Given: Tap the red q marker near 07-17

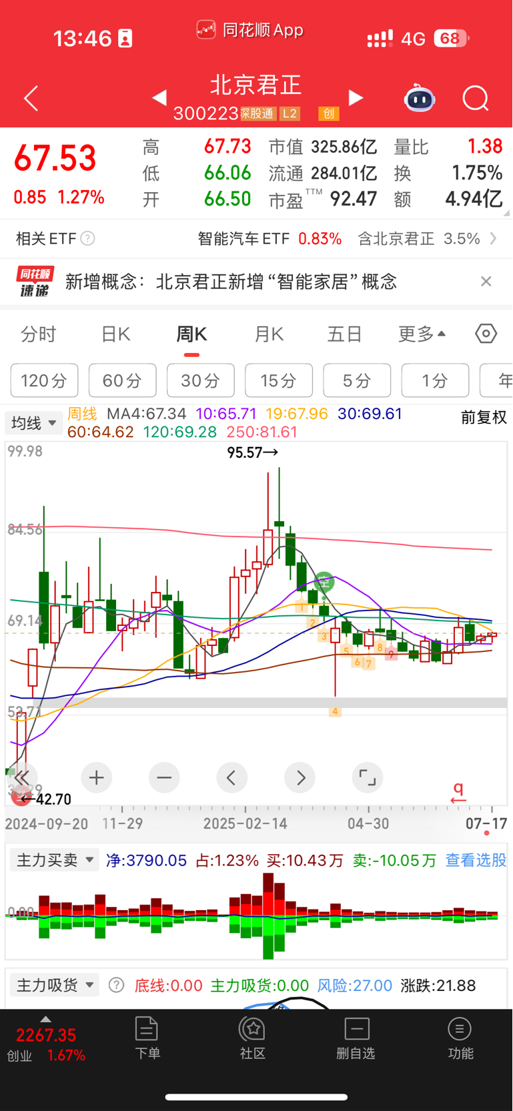Looking at the screenshot, I should coord(458,792).
